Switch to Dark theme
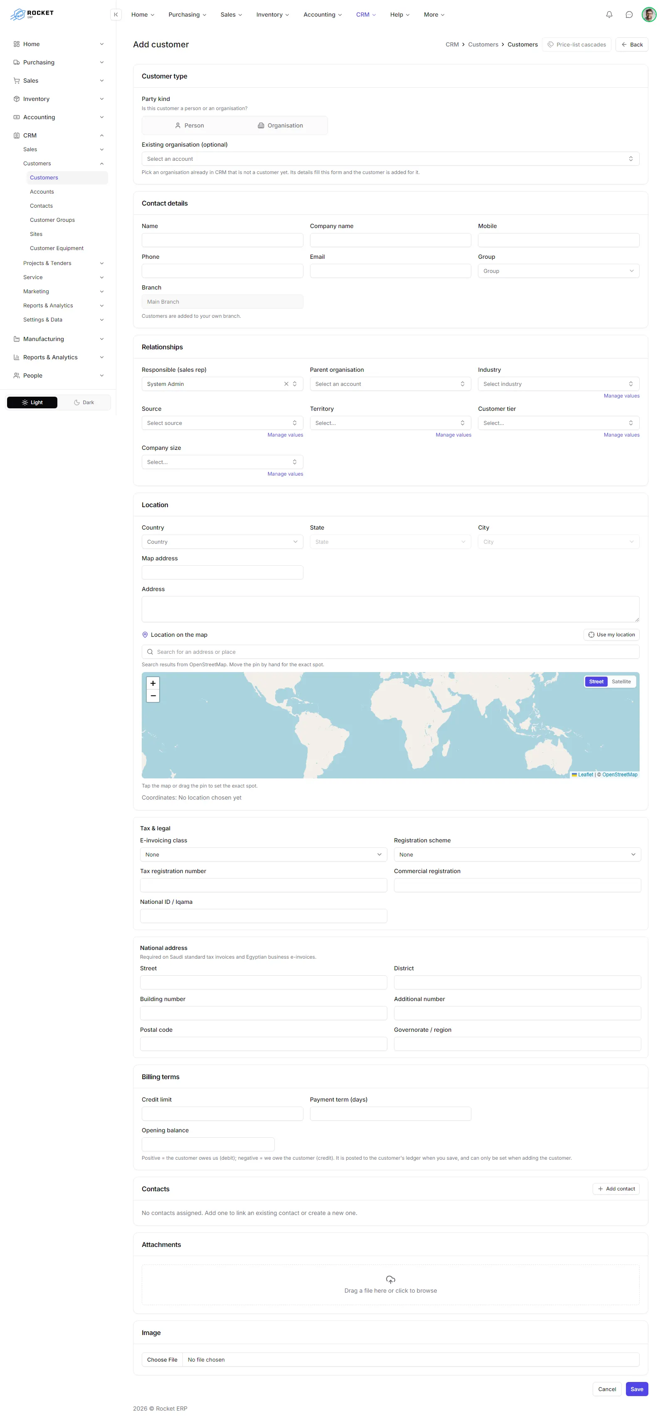The width and height of the screenshot is (665, 1421). click(84, 402)
